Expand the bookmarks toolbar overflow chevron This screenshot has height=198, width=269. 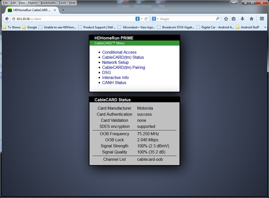pyautogui.click(x=265, y=27)
